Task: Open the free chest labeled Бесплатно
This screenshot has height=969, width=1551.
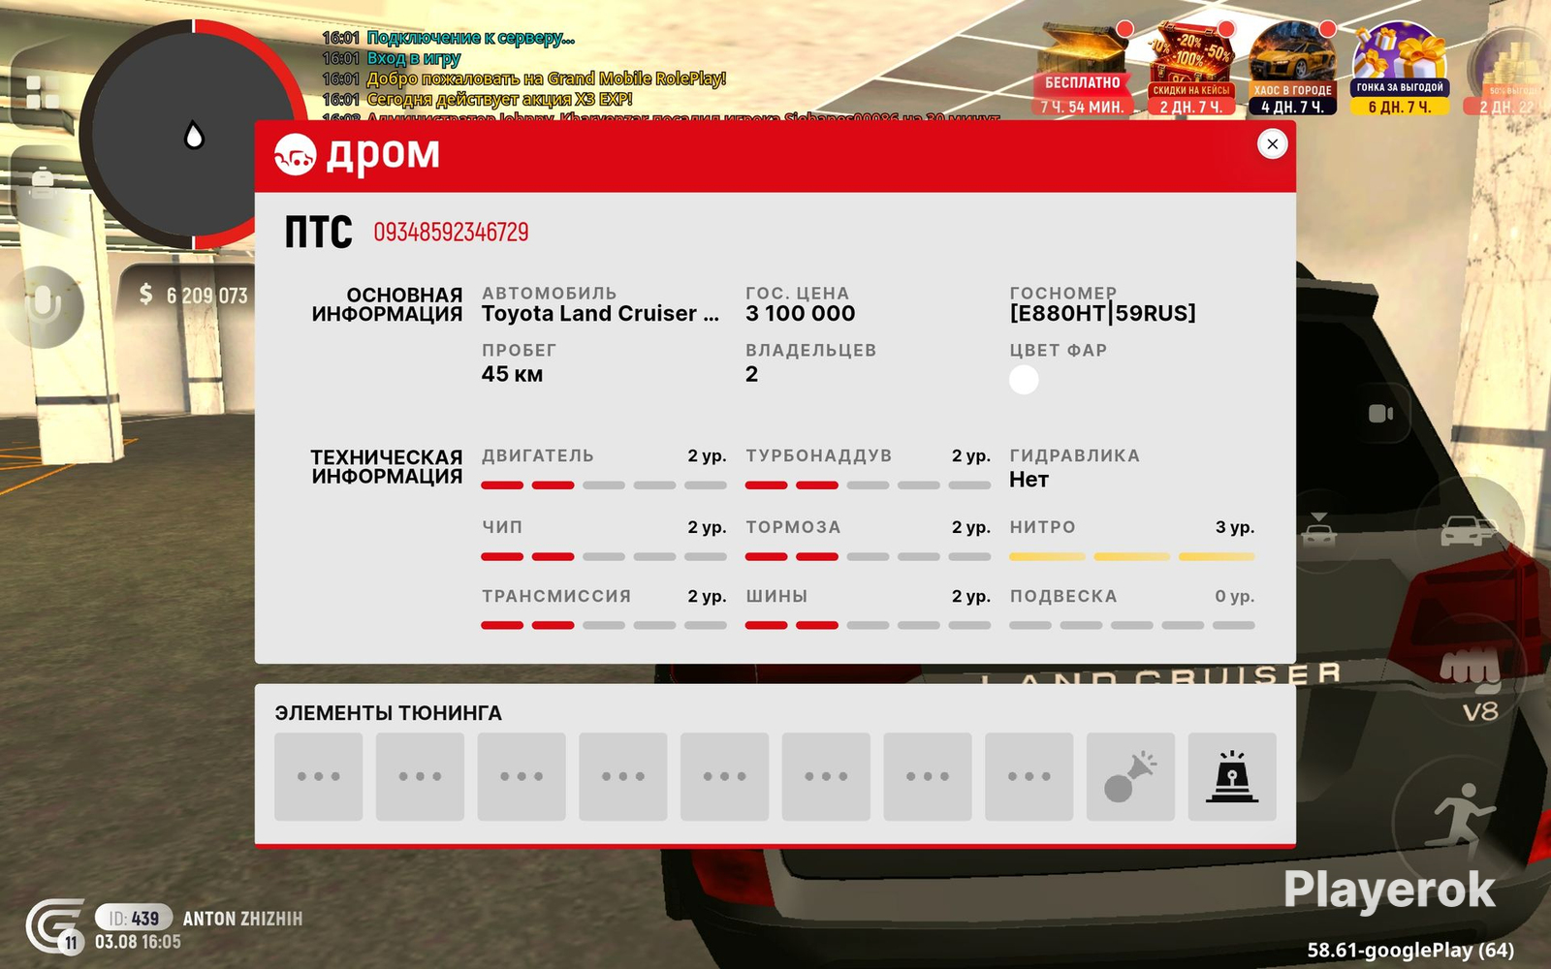Action: (1083, 70)
